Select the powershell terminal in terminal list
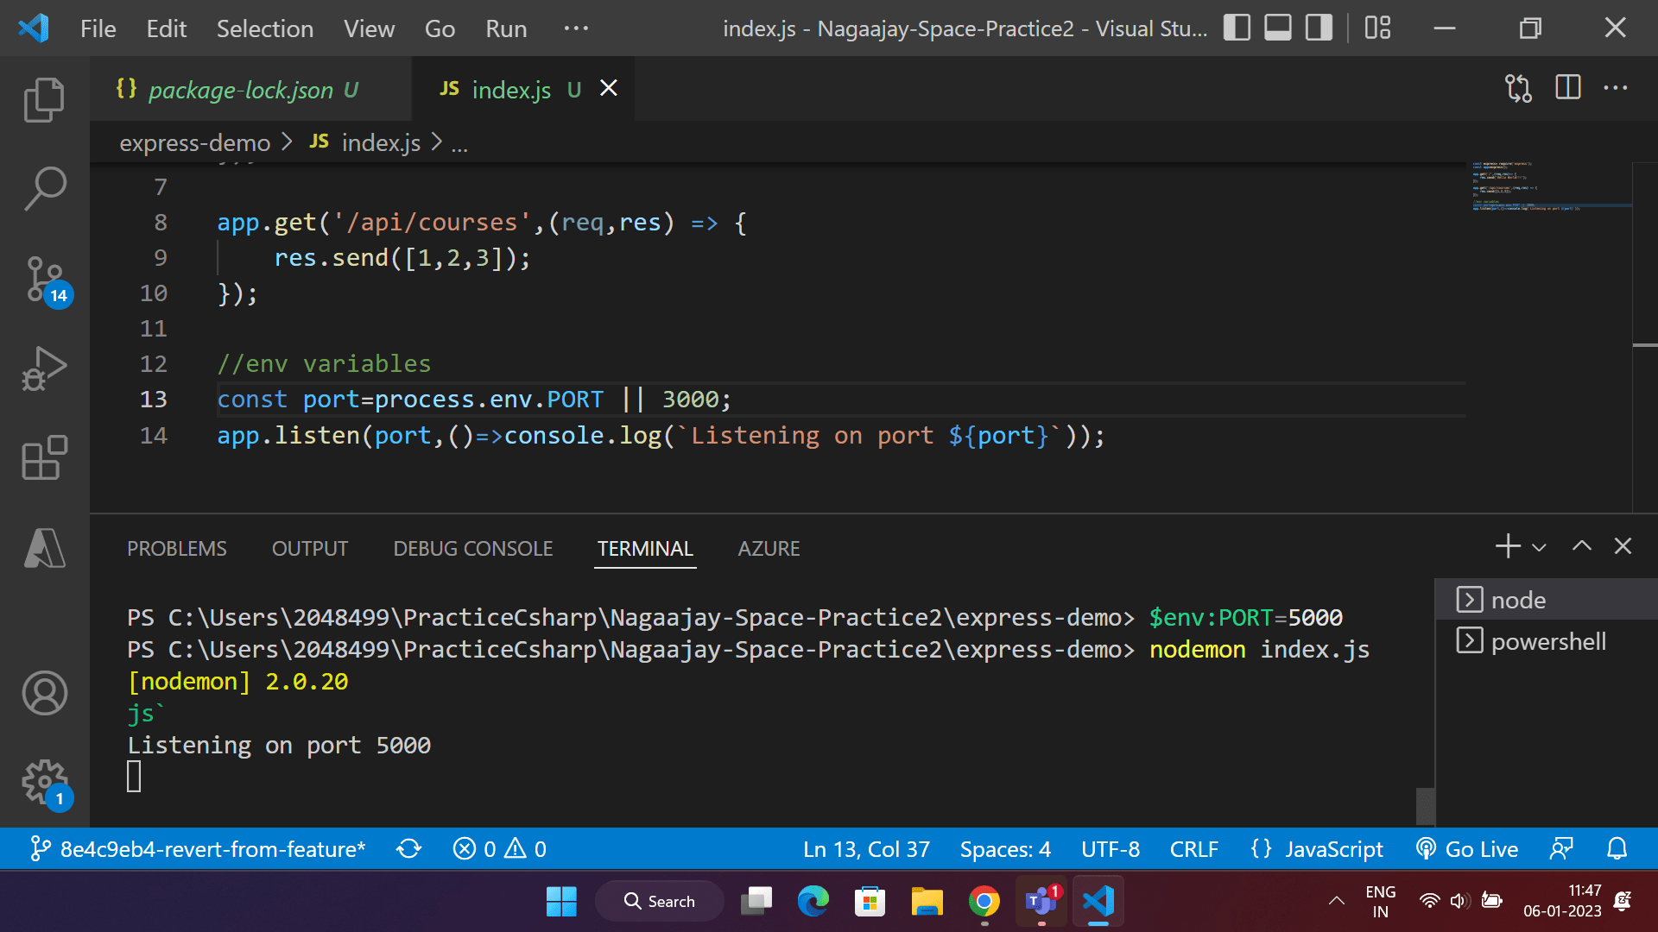Image resolution: width=1658 pixels, height=932 pixels. click(x=1547, y=640)
